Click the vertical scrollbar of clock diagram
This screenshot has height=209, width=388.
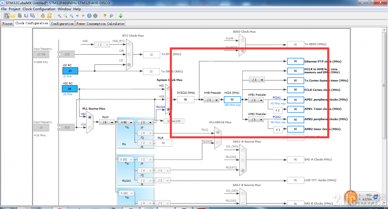[384, 85]
